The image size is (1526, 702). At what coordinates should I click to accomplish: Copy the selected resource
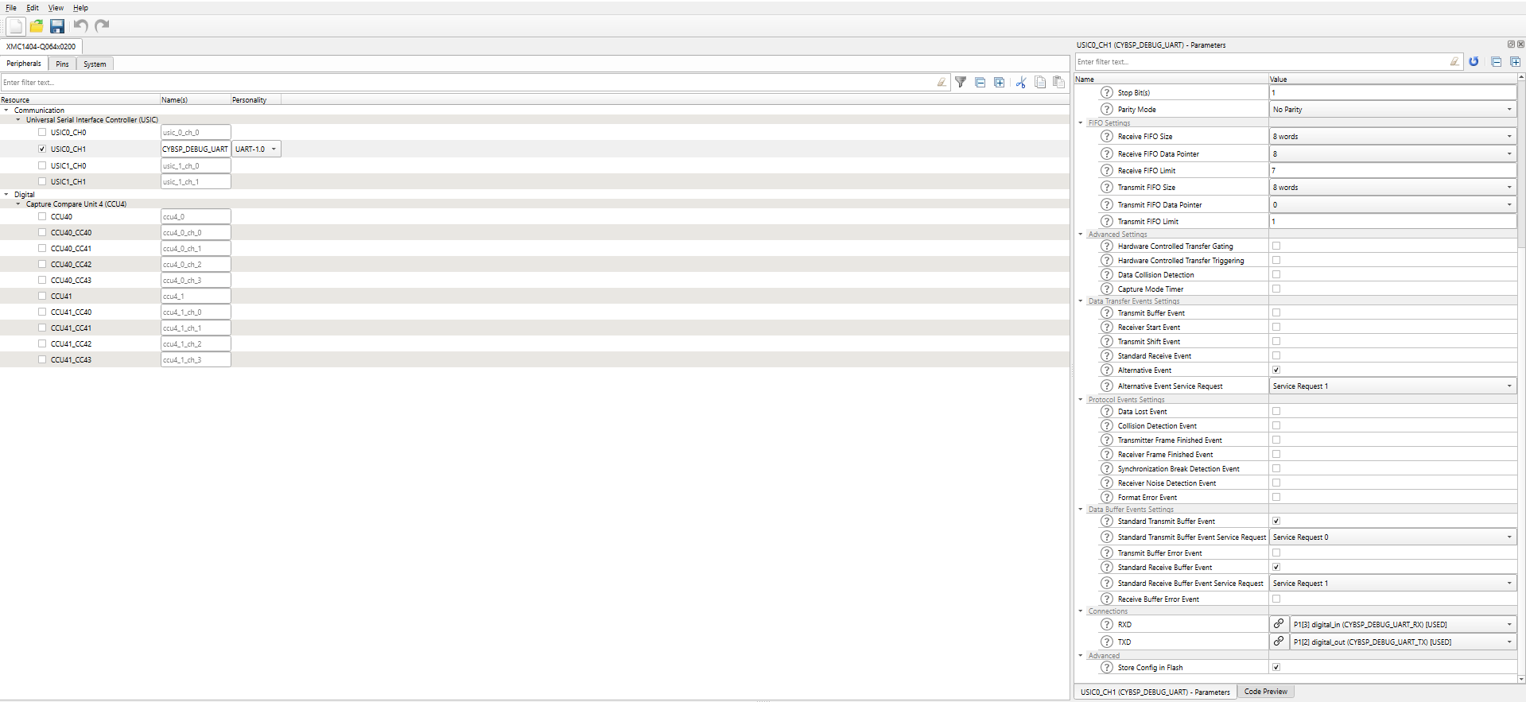[1040, 82]
